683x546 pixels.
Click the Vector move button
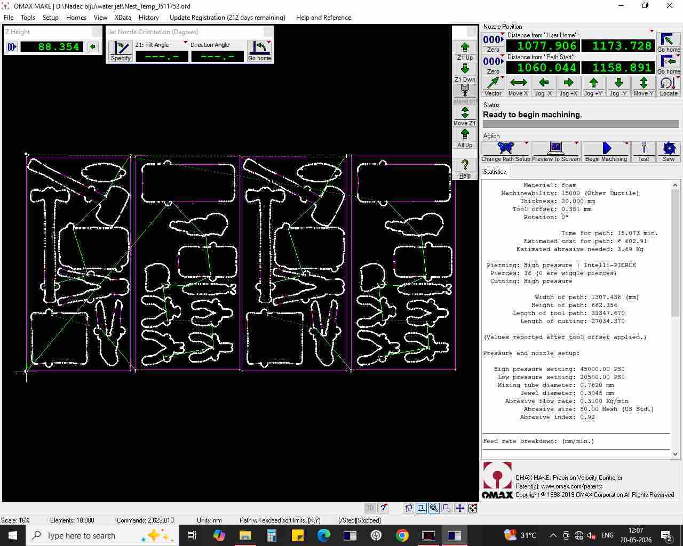click(x=493, y=86)
